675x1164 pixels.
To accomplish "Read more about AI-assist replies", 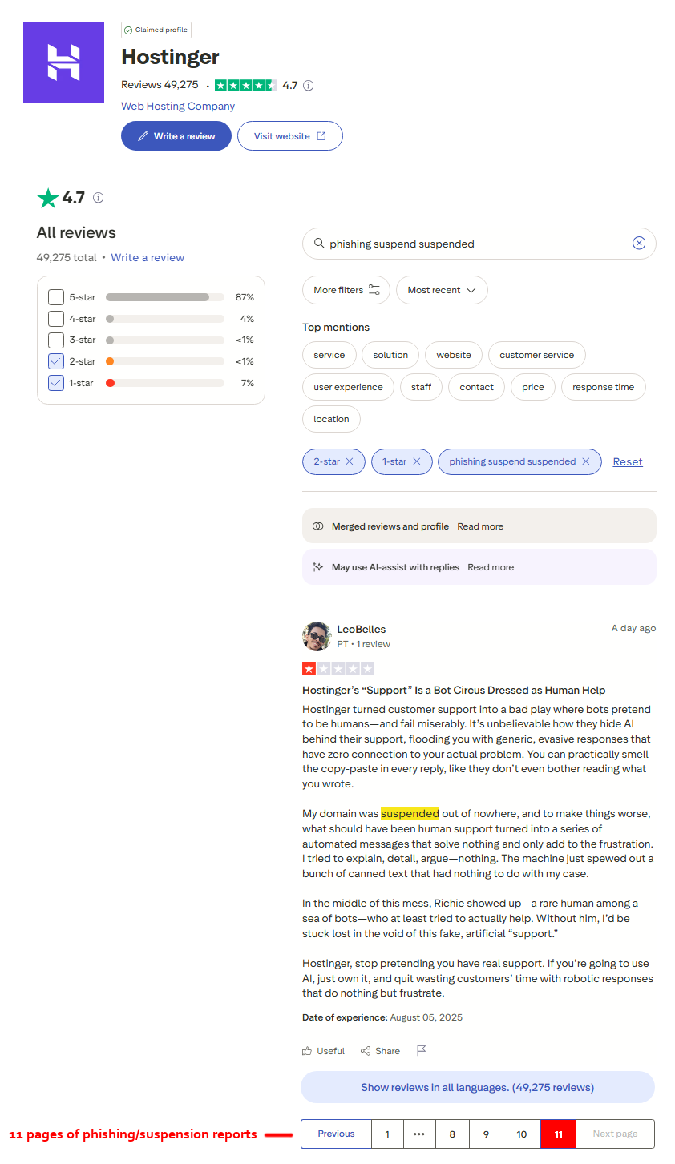I will 491,567.
